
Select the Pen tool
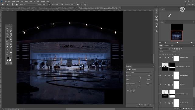click(x=11, y=47)
